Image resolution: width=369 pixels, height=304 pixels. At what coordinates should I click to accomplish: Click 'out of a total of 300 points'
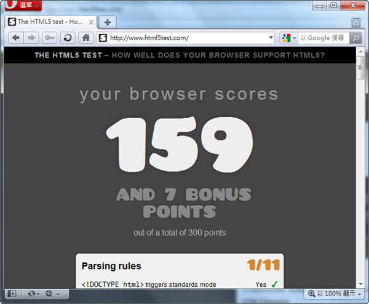click(180, 233)
